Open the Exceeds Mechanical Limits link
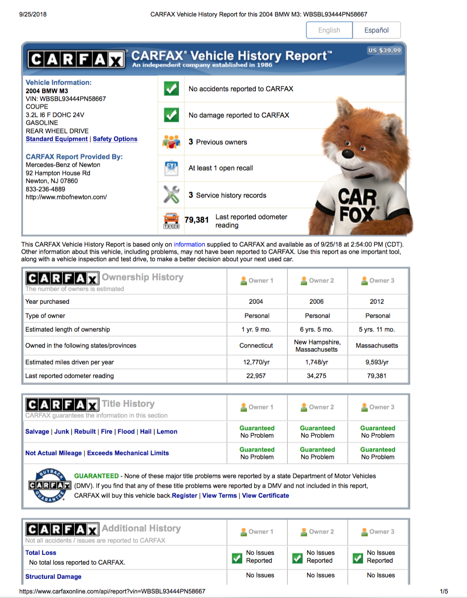 pos(128,453)
